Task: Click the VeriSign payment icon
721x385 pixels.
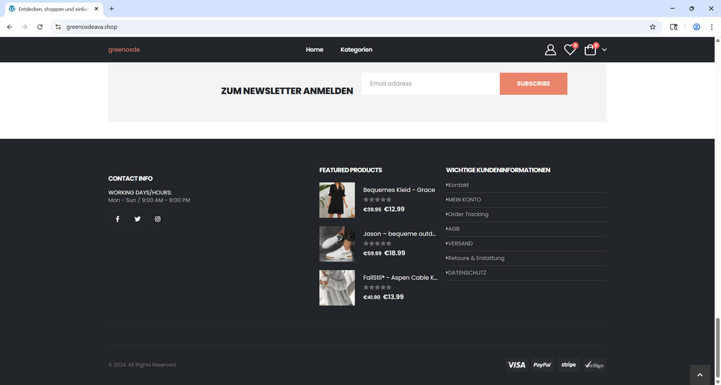Action: pos(595,365)
